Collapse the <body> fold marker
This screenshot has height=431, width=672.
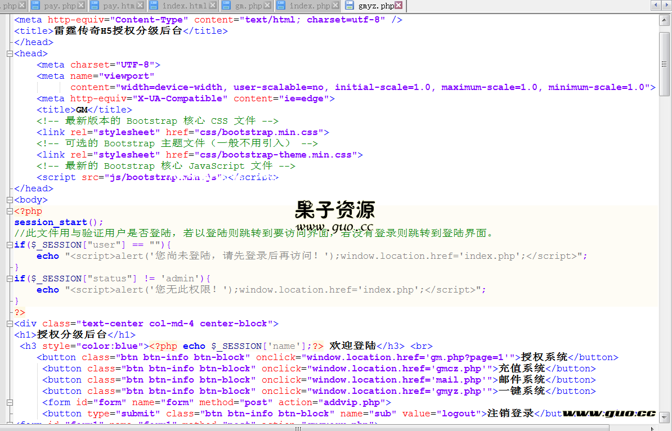(x=9, y=200)
